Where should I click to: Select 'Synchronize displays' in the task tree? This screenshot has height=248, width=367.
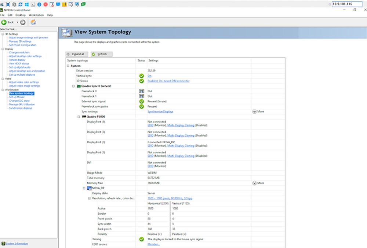pos(21,108)
